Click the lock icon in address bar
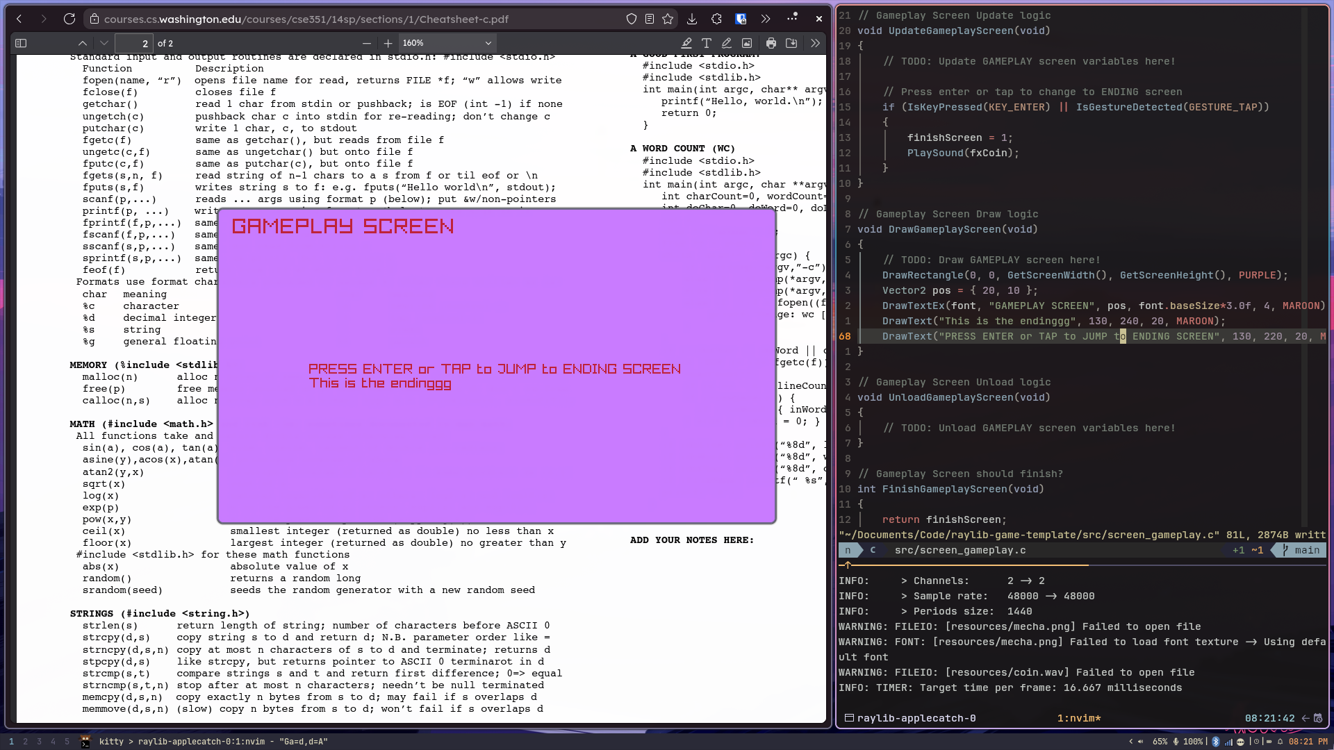The height and width of the screenshot is (750, 1334). (94, 19)
